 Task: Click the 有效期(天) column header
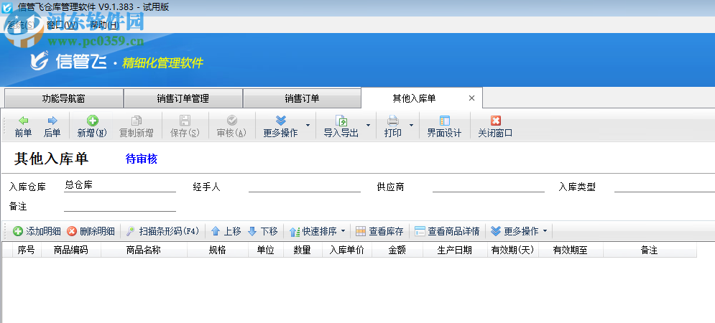coord(512,250)
